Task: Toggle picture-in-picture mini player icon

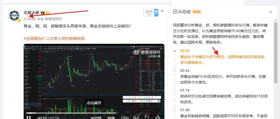Action: (x=136, y=118)
